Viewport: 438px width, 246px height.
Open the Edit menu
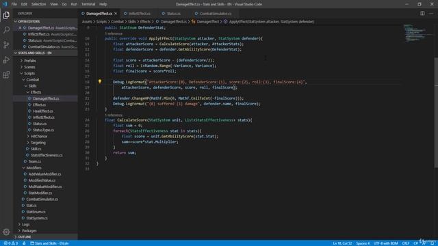pyautogui.click(x=24, y=4)
